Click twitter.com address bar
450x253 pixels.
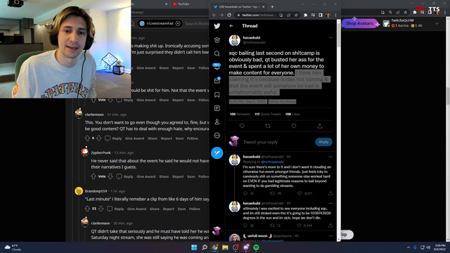coord(258,15)
